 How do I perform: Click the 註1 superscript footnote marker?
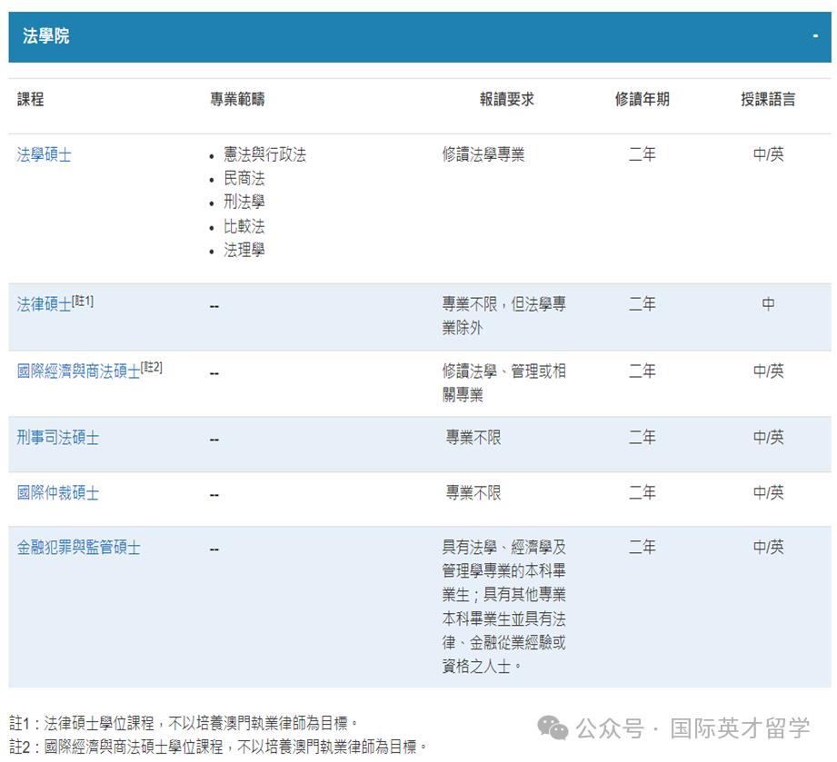(x=83, y=301)
